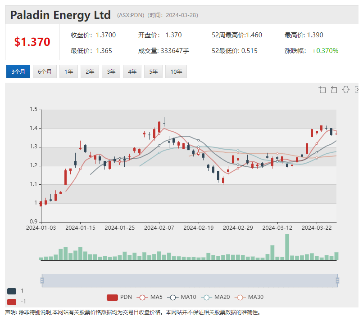Select the 10年 range button
Screen dimensions: 363x325
(176, 71)
